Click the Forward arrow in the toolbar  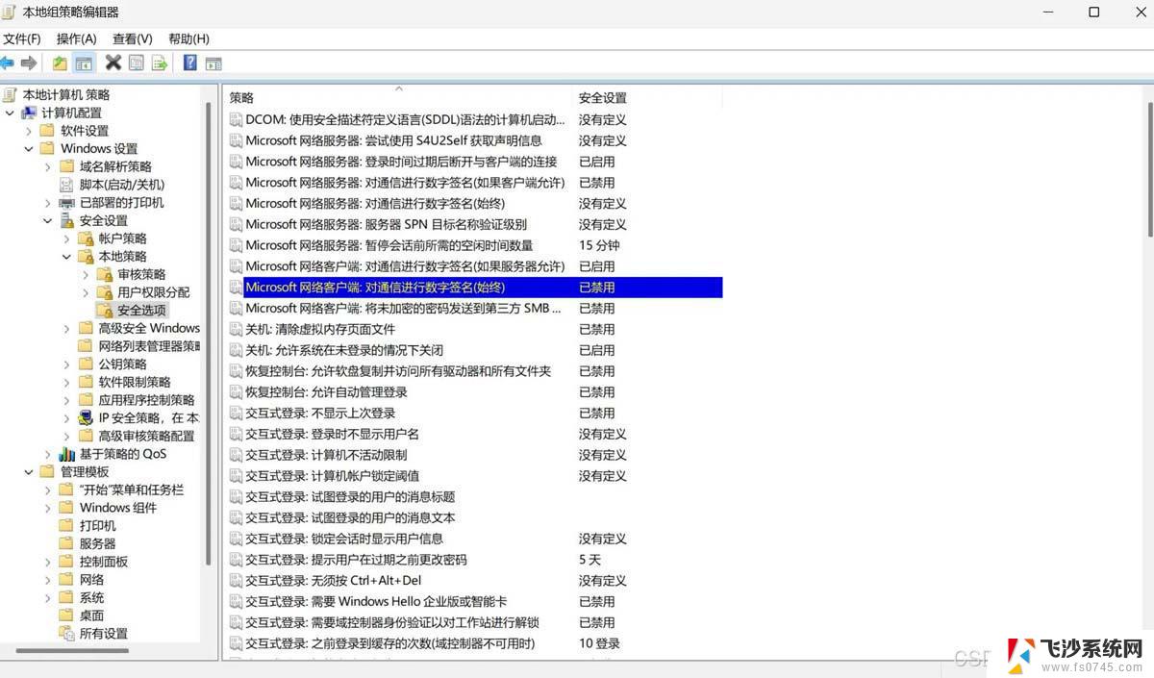29,63
